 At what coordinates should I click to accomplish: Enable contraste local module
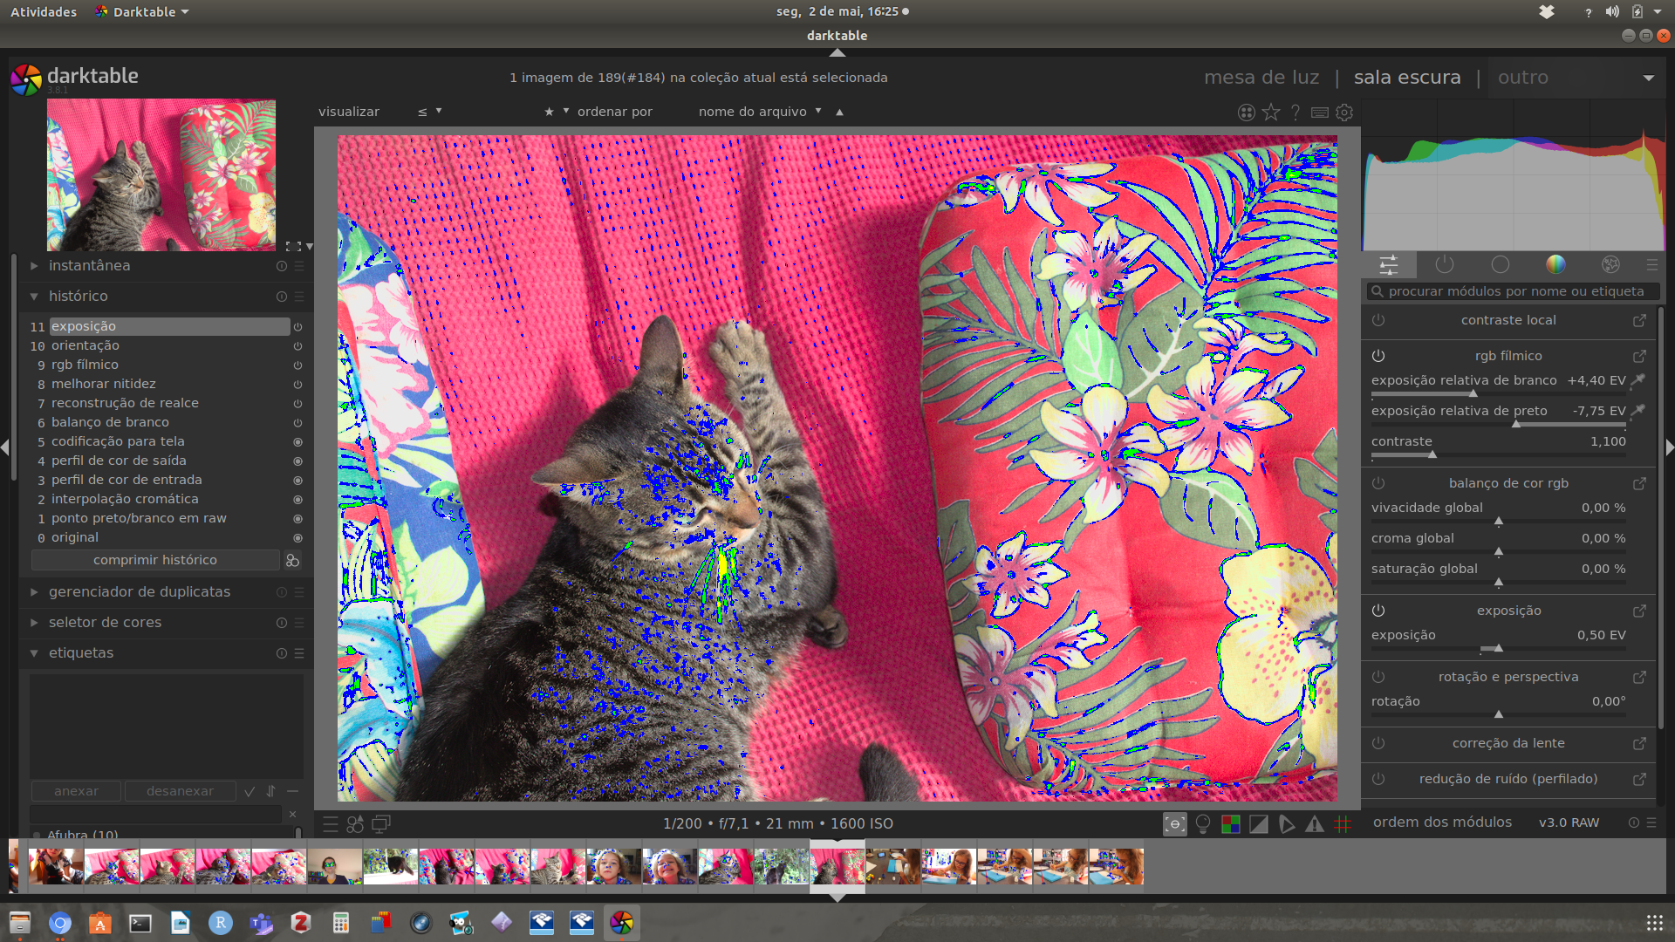pos(1378,320)
